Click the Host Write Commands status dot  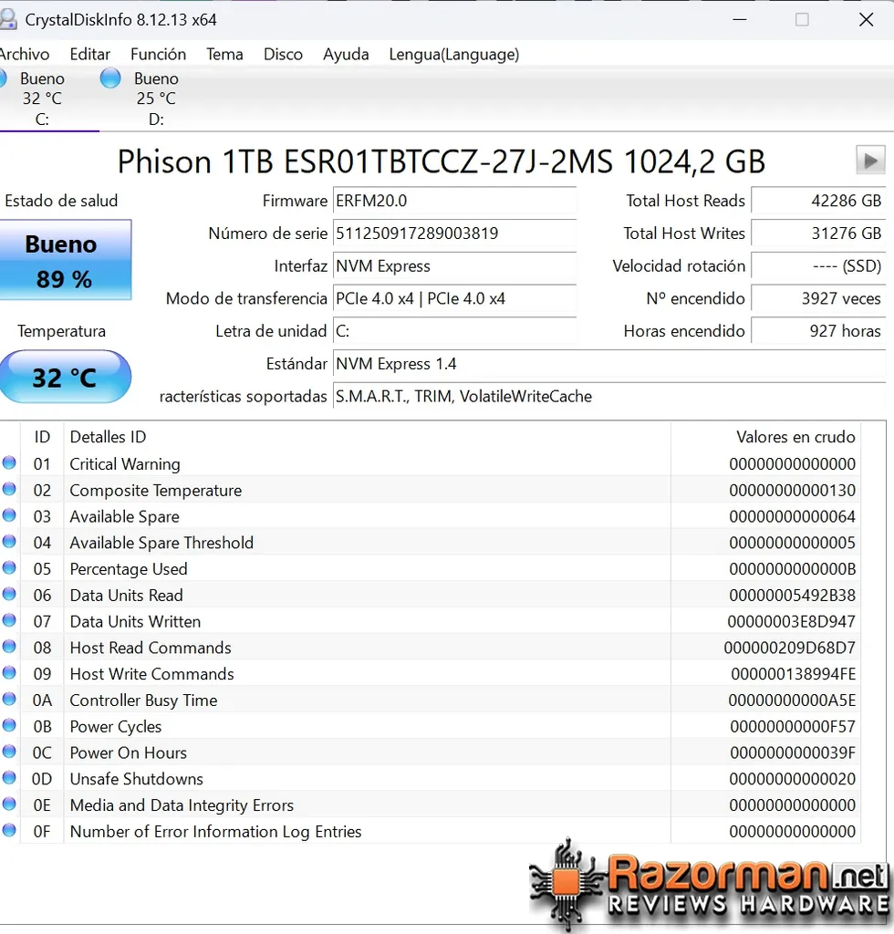(9, 672)
